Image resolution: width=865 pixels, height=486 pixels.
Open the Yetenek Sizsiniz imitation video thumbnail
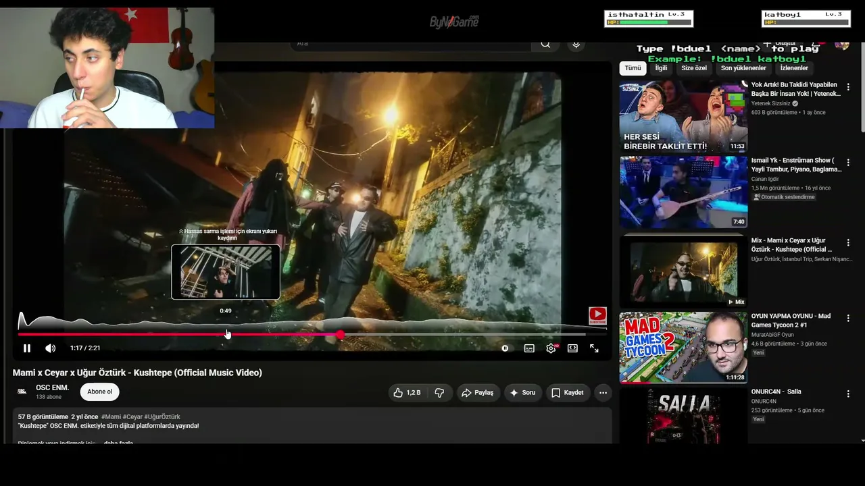point(683,116)
